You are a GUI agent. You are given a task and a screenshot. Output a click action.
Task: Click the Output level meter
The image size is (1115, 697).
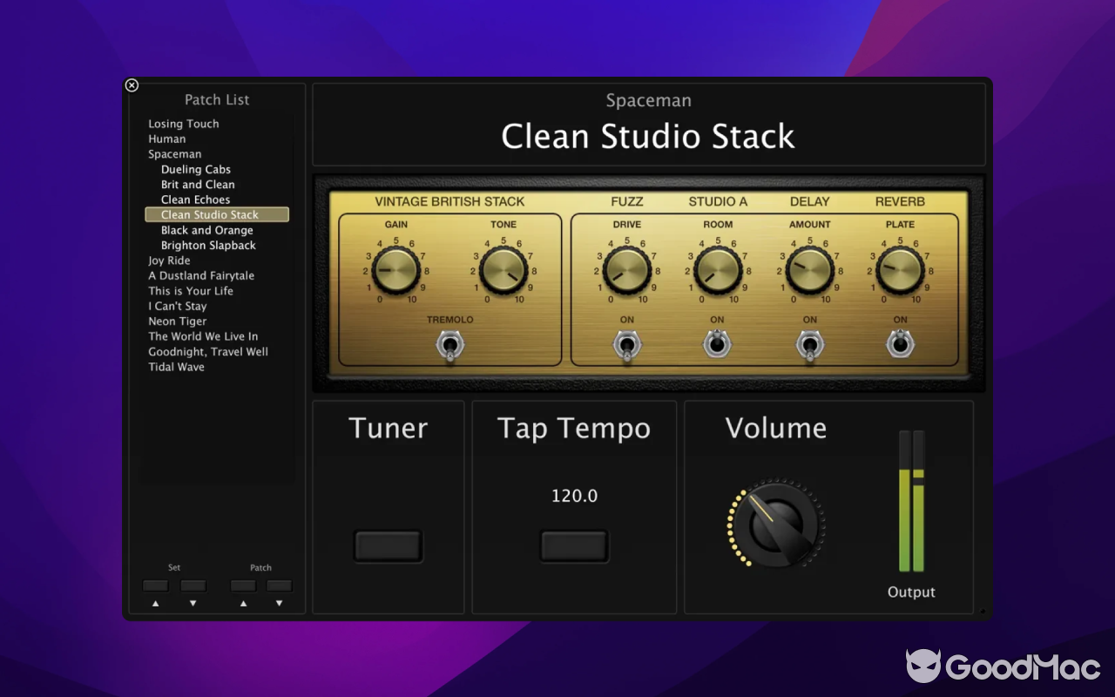[x=911, y=502]
